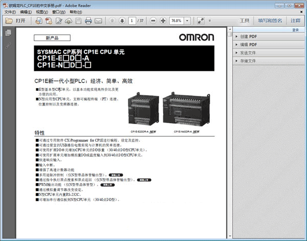The image size is (307, 241).
Task: Expand the Store Files (存储文件) section
Action: click(269, 61)
